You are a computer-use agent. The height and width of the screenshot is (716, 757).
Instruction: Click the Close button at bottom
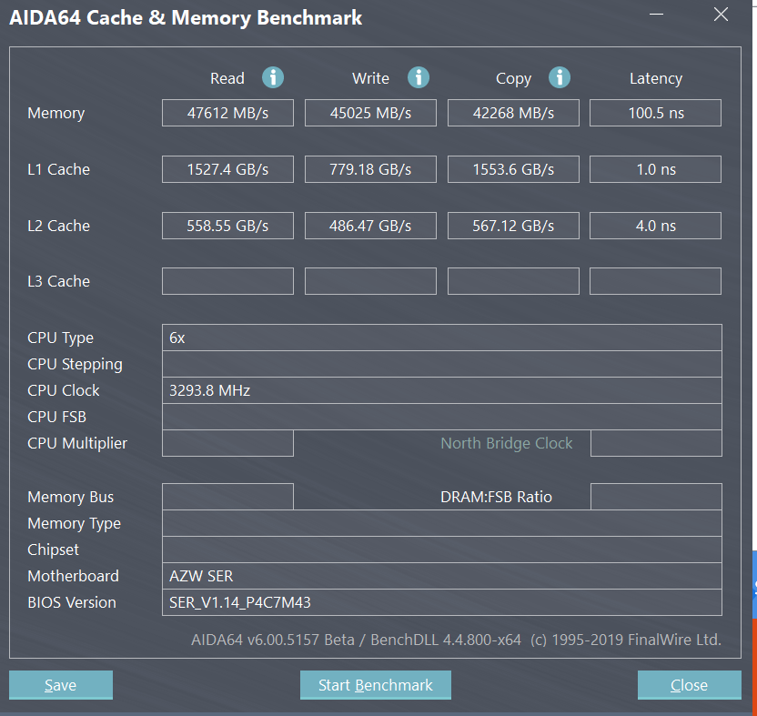[x=689, y=685]
